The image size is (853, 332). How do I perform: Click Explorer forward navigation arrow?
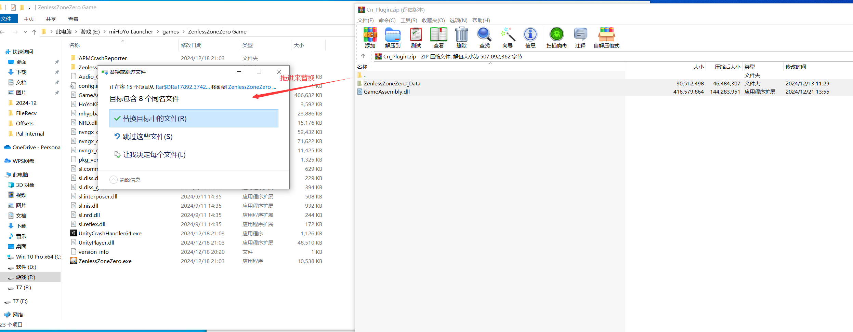click(15, 32)
